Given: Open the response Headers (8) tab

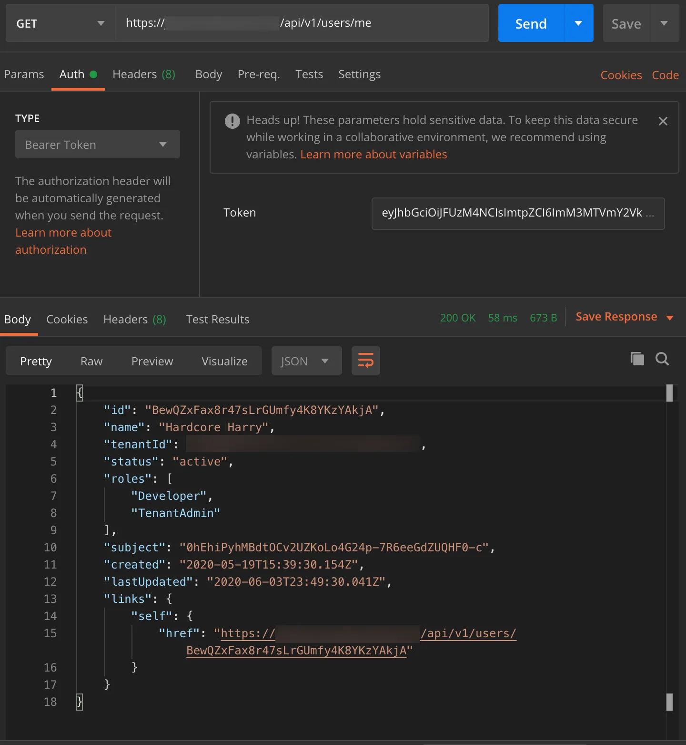Looking at the screenshot, I should [135, 320].
